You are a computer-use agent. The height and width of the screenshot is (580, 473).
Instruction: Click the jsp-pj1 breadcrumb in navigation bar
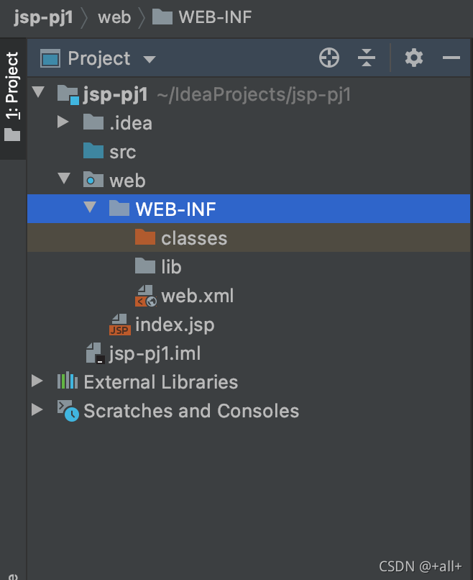coord(43,17)
